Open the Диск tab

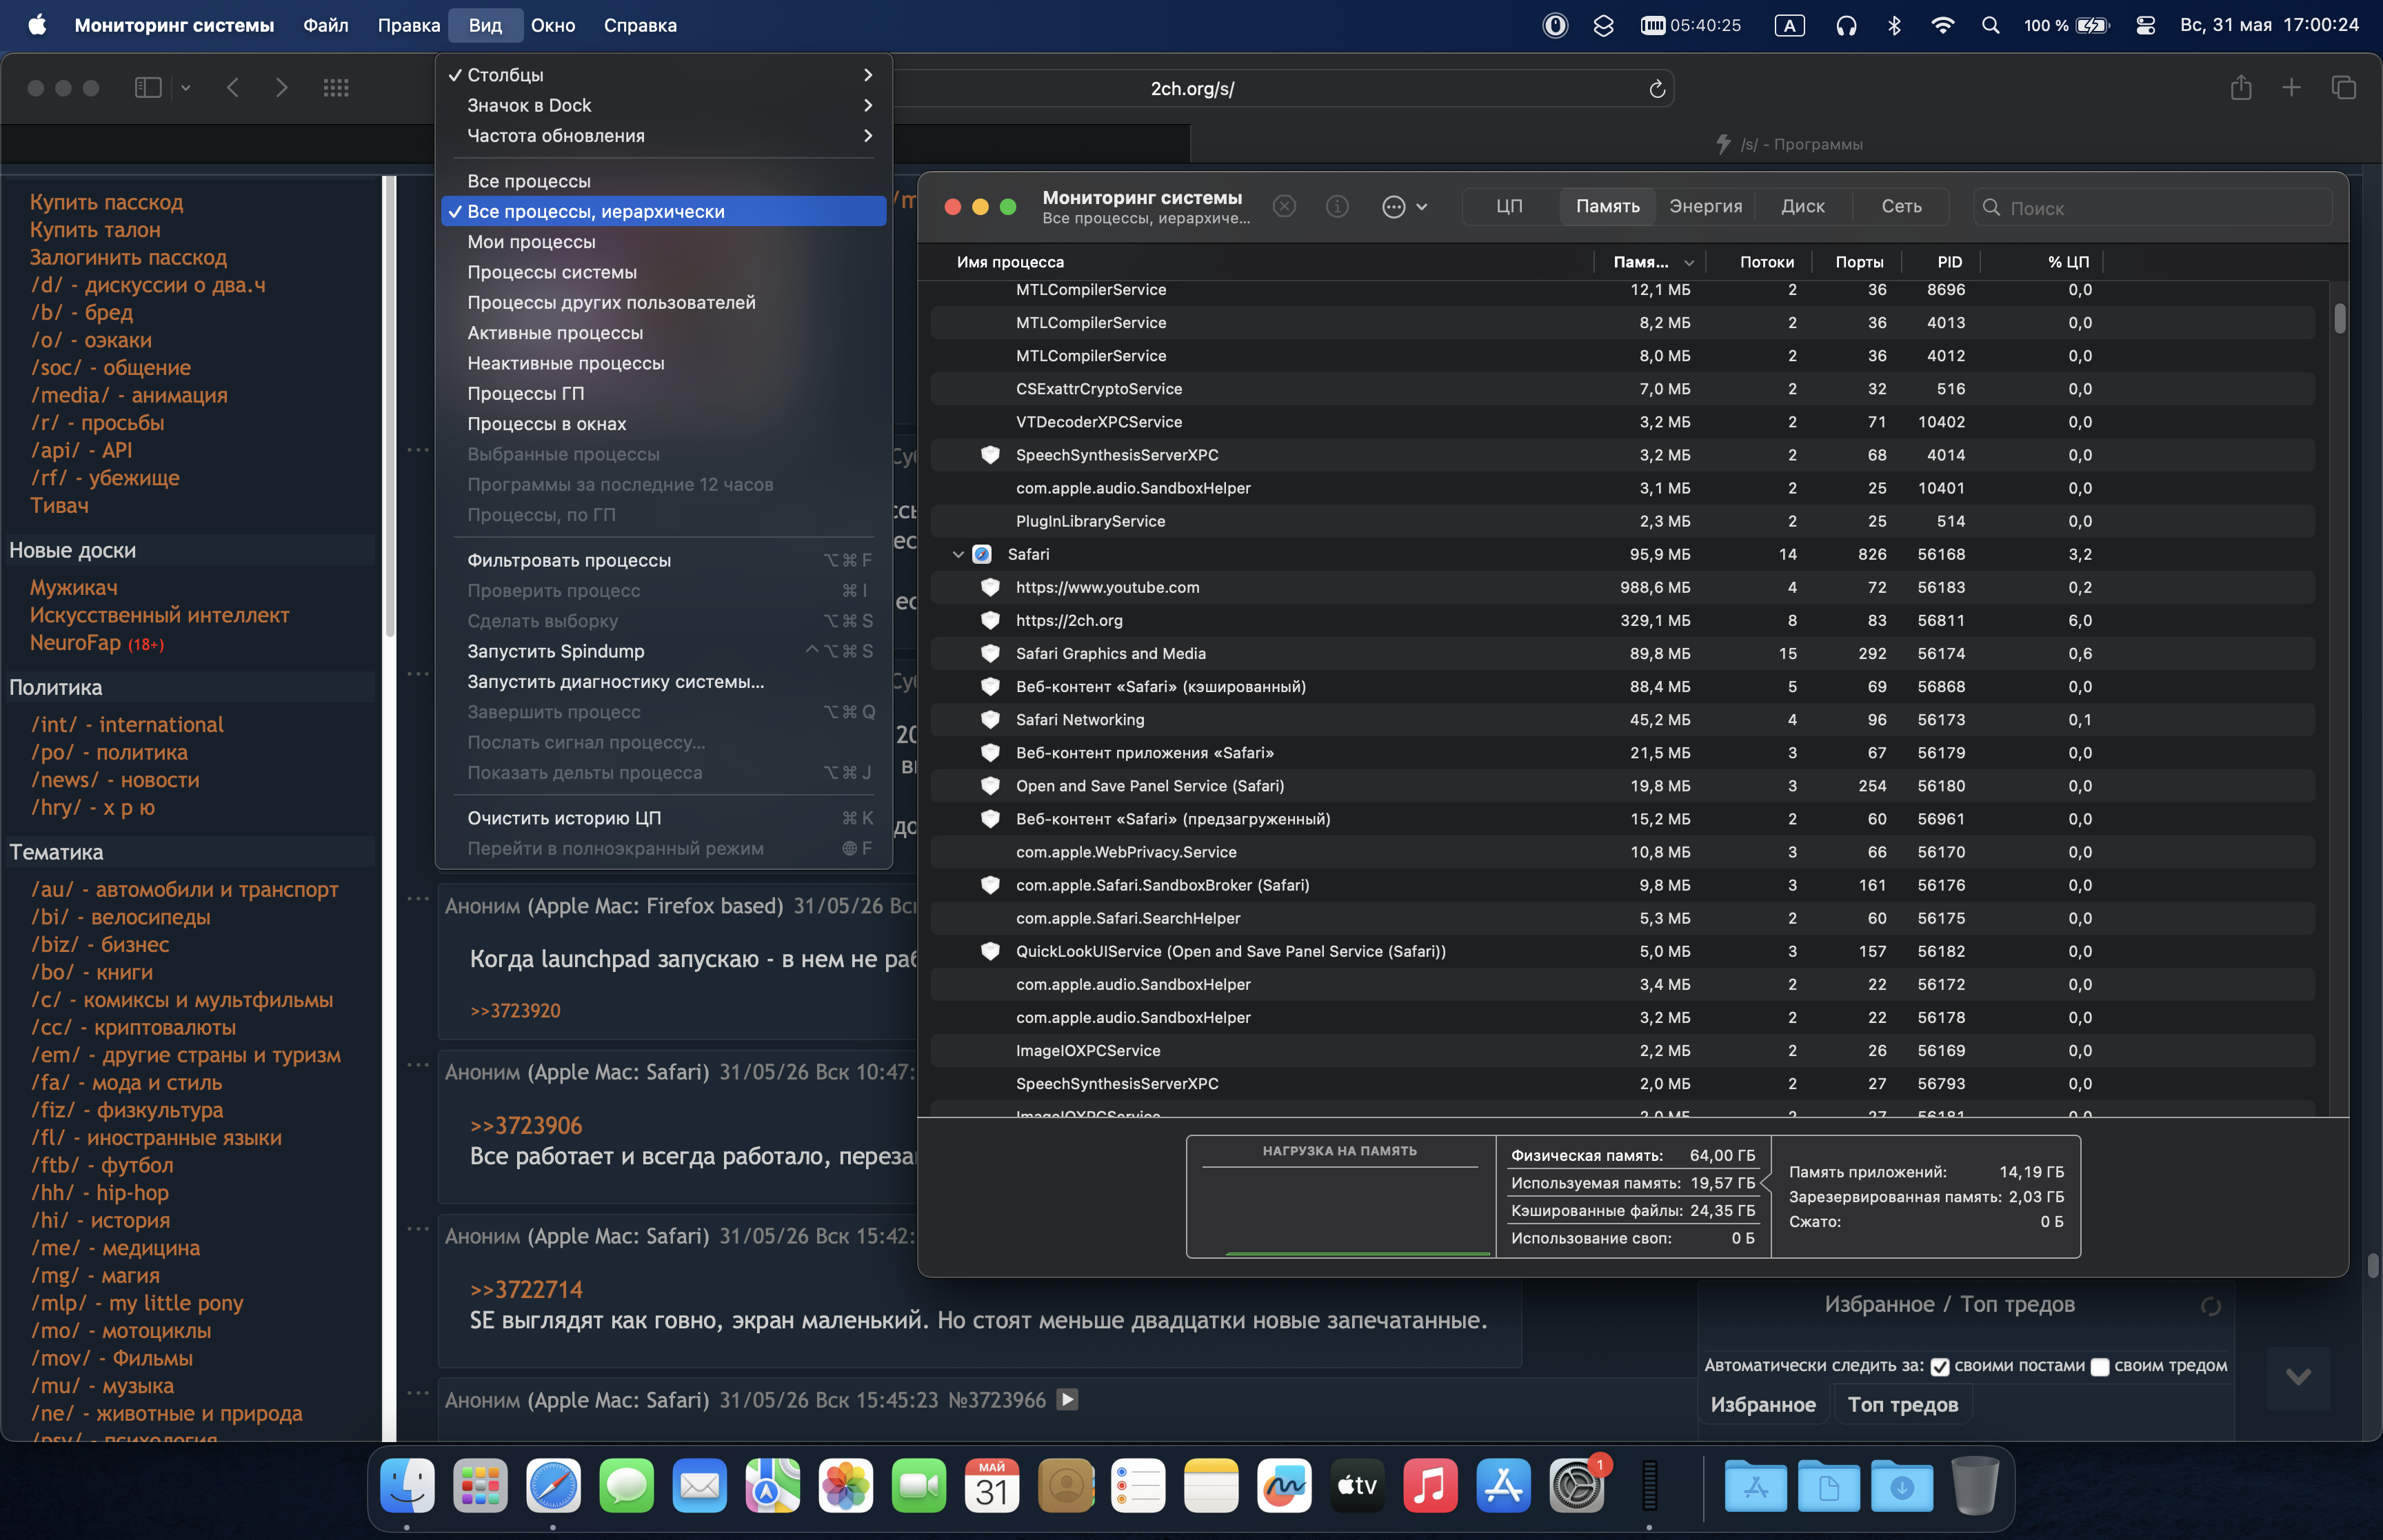point(1802,206)
